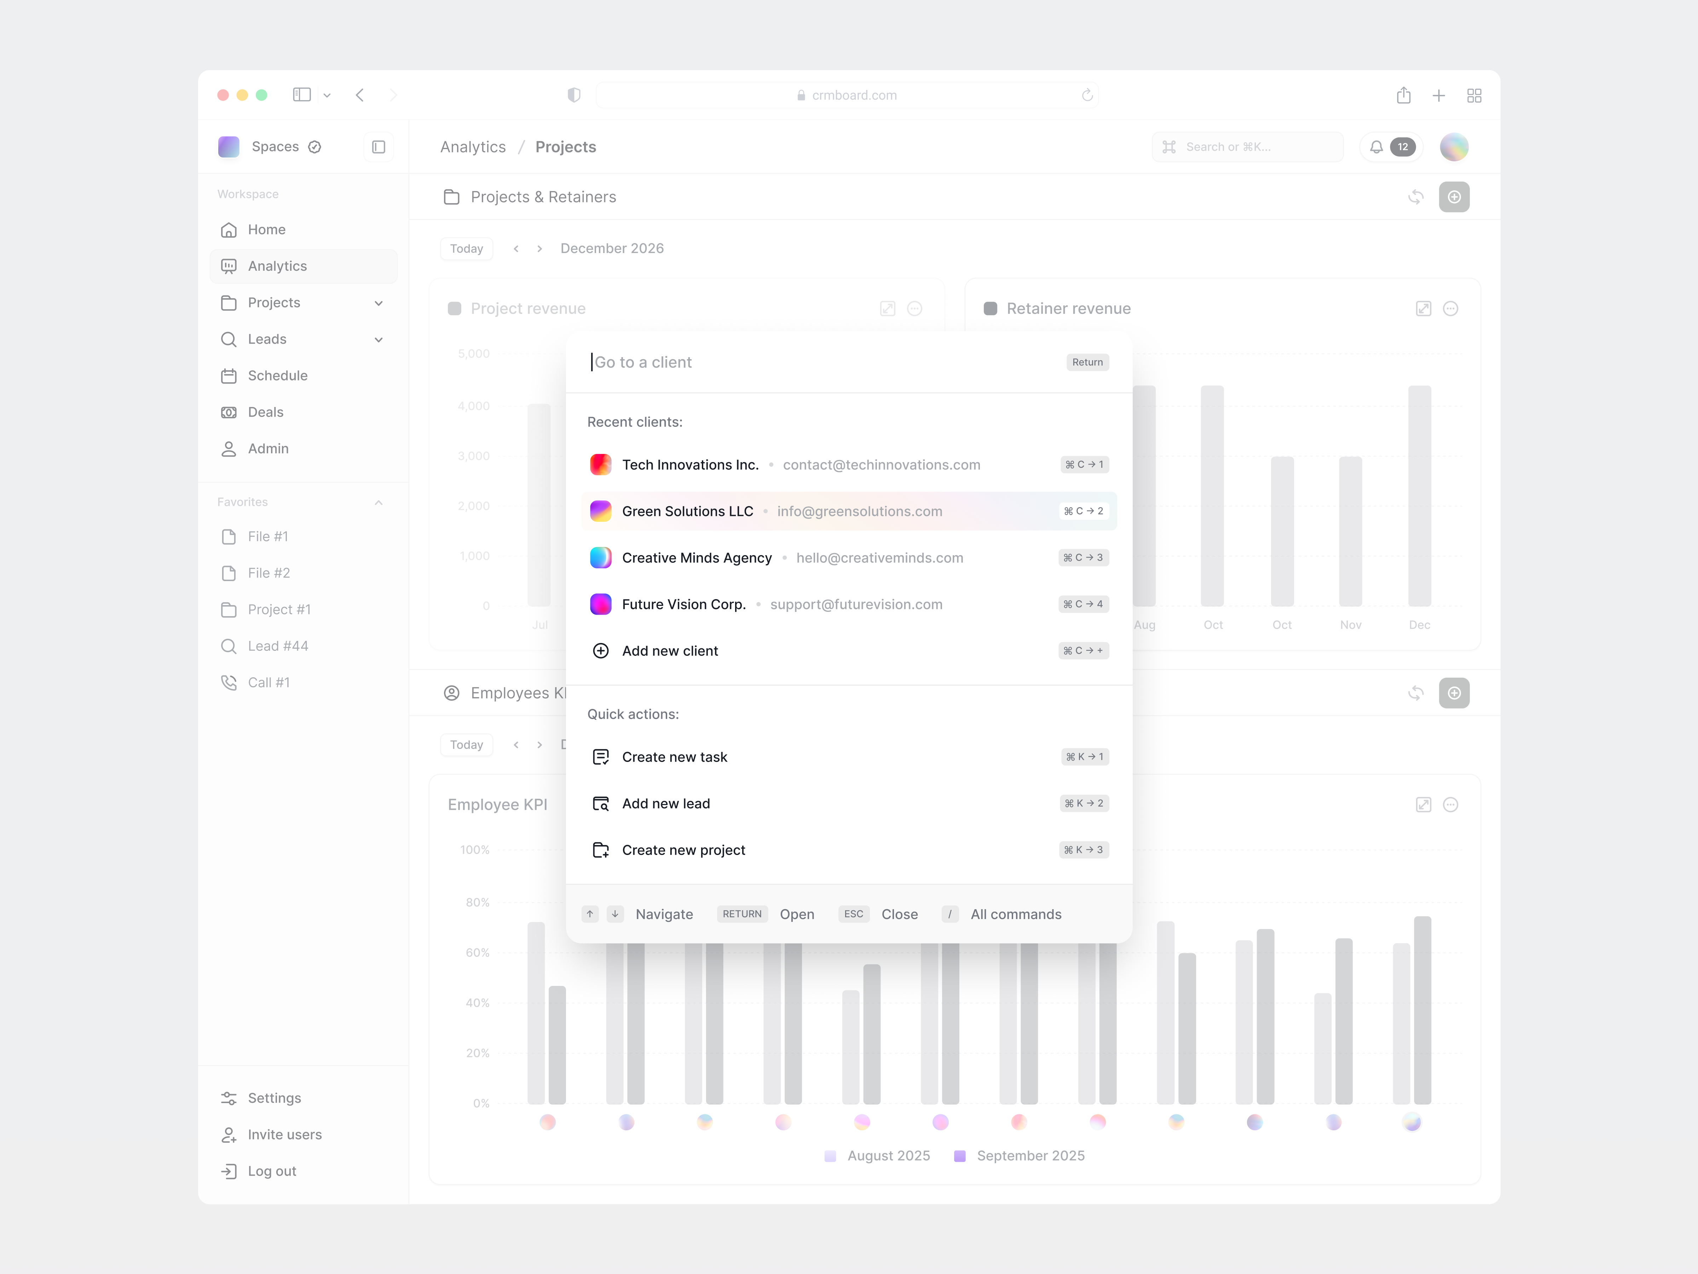Add a new widget via the plus icon

(x=1455, y=197)
